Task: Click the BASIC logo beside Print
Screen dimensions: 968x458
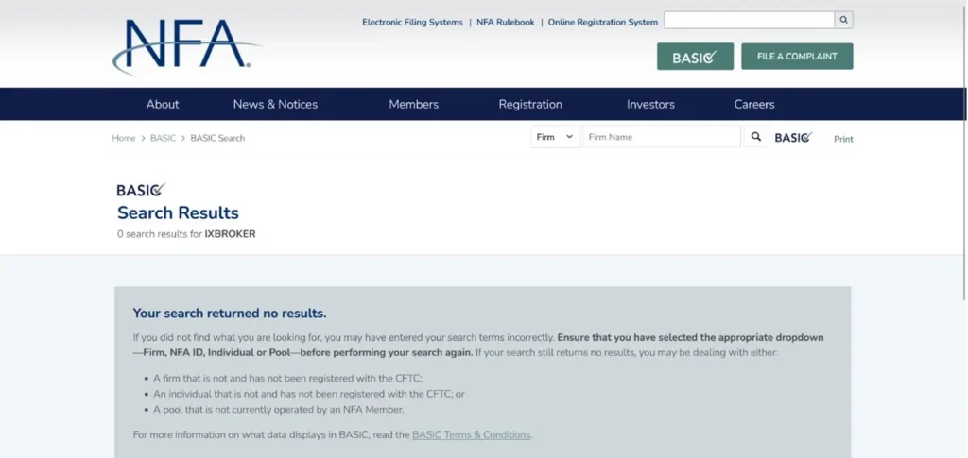Action: tap(793, 138)
